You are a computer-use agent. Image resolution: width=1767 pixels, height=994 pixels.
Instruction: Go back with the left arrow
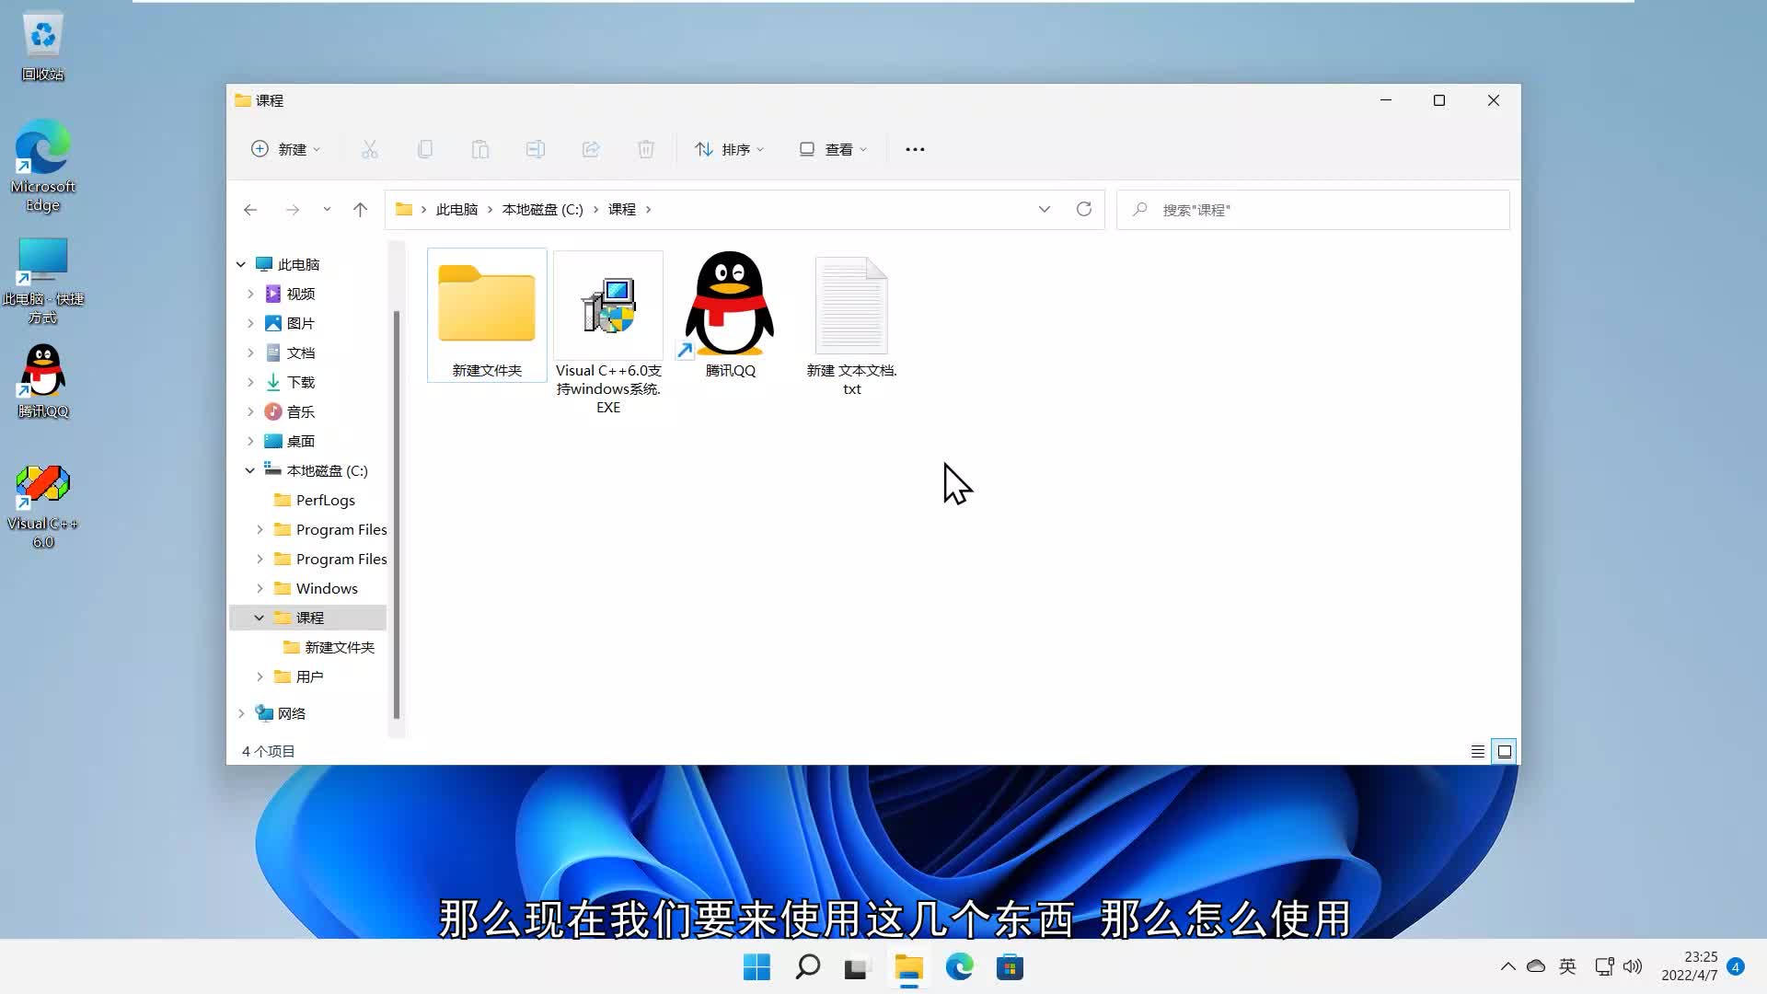click(250, 210)
